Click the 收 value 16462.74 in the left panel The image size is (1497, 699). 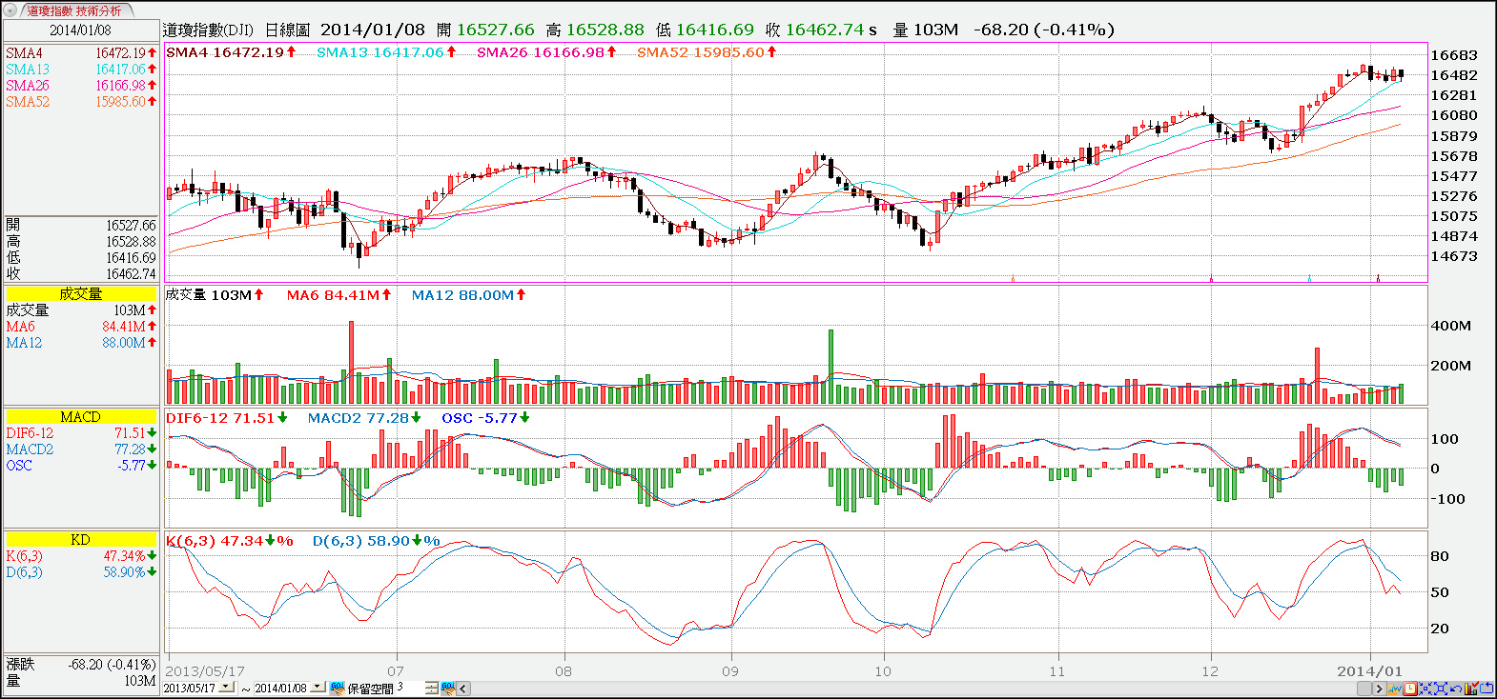coord(131,274)
